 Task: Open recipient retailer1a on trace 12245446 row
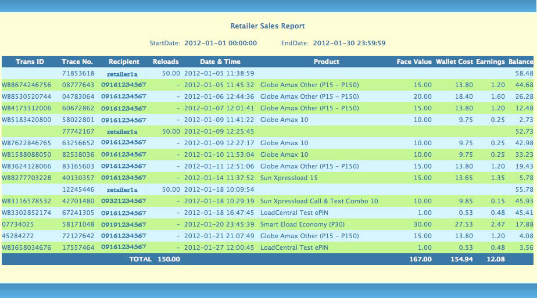122,189
